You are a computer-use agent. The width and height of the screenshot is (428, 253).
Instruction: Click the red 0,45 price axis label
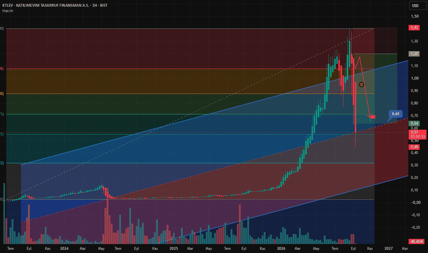(x=414, y=147)
